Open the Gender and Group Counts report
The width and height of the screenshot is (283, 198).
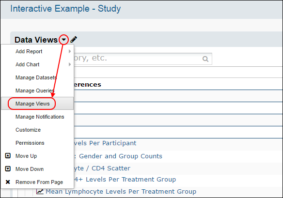121,156
